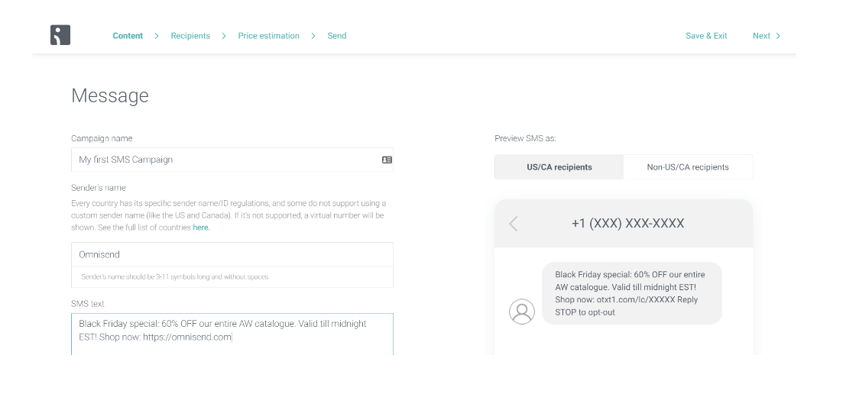Image resolution: width=846 pixels, height=407 pixels.
Task: Click the Message heading
Action: (x=110, y=96)
